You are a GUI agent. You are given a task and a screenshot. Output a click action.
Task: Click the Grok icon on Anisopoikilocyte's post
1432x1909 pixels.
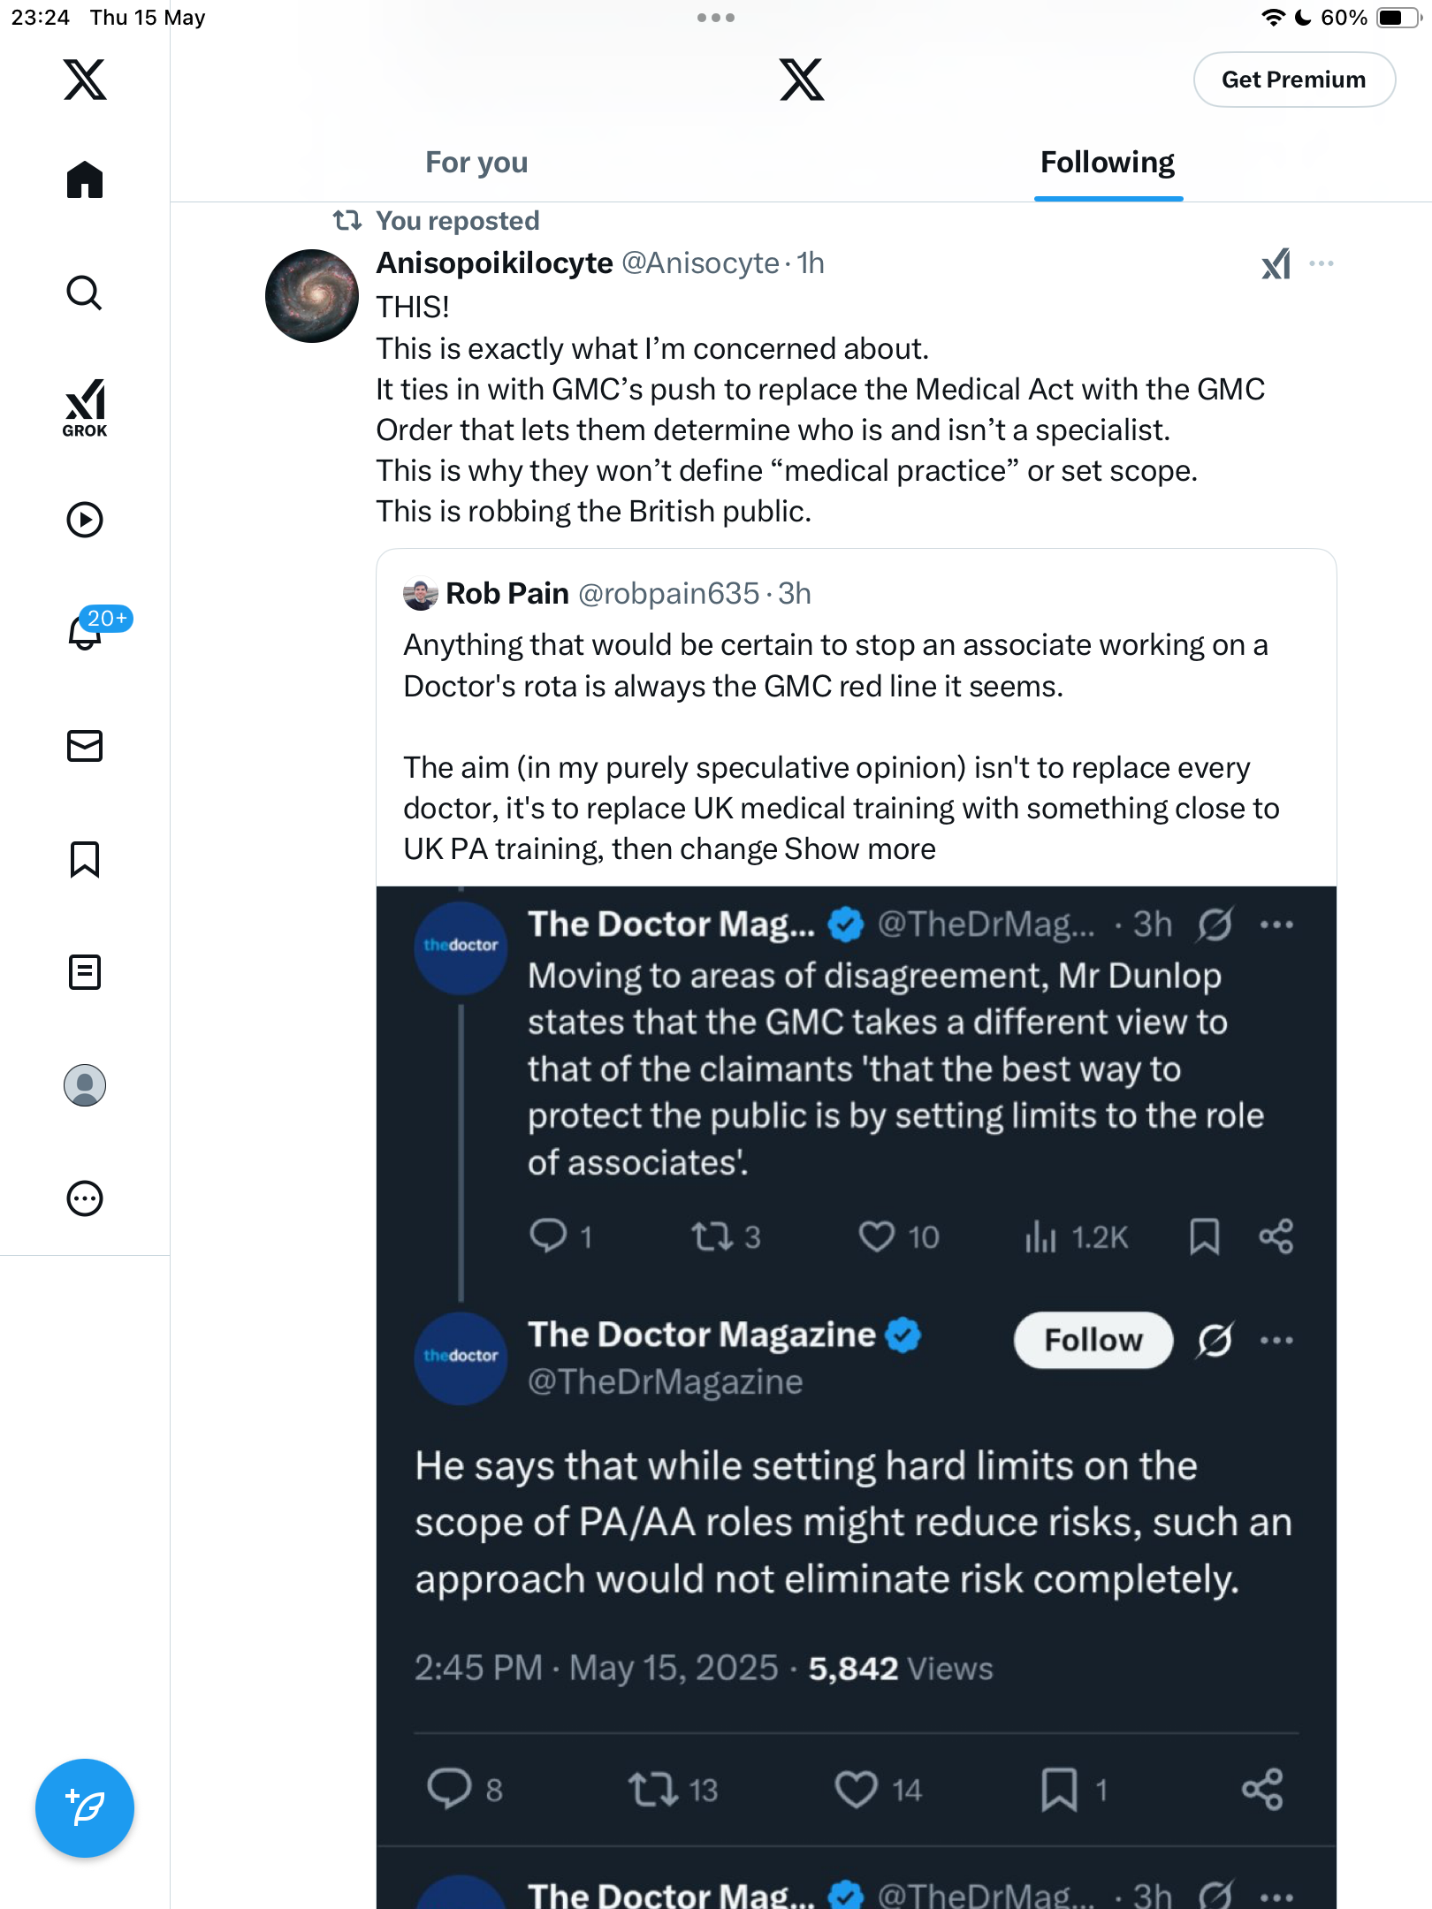pyautogui.click(x=1276, y=263)
